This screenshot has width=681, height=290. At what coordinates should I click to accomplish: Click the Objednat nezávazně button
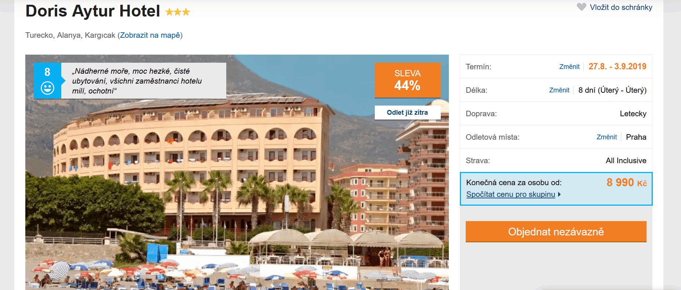point(556,232)
